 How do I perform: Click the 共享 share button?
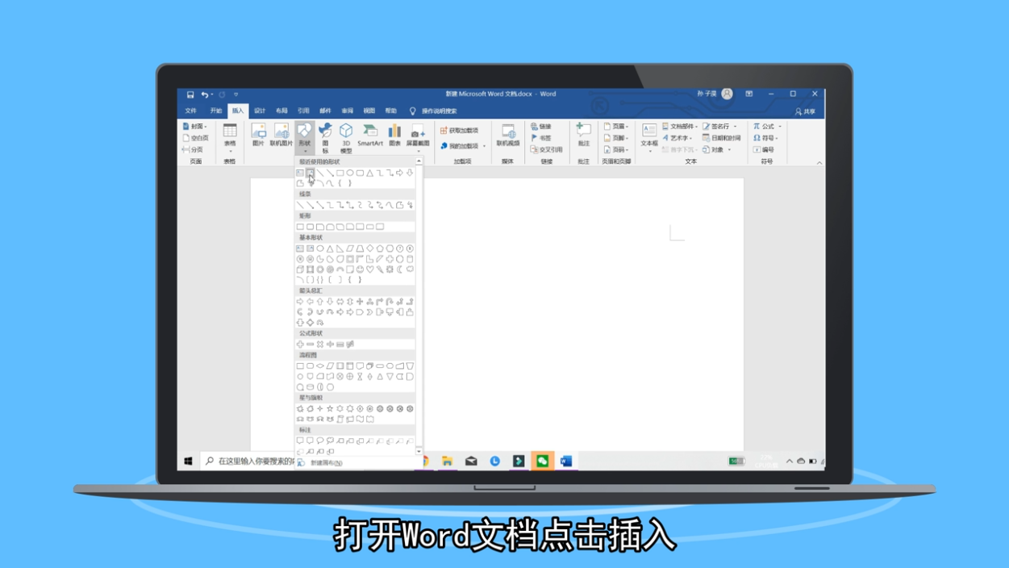point(806,111)
